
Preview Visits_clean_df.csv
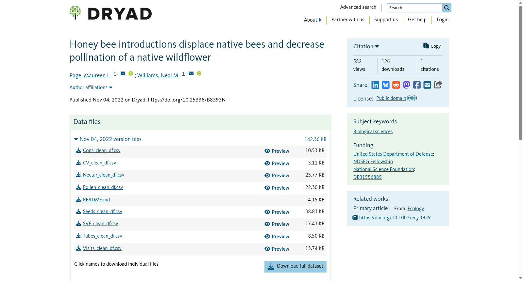pos(277,249)
